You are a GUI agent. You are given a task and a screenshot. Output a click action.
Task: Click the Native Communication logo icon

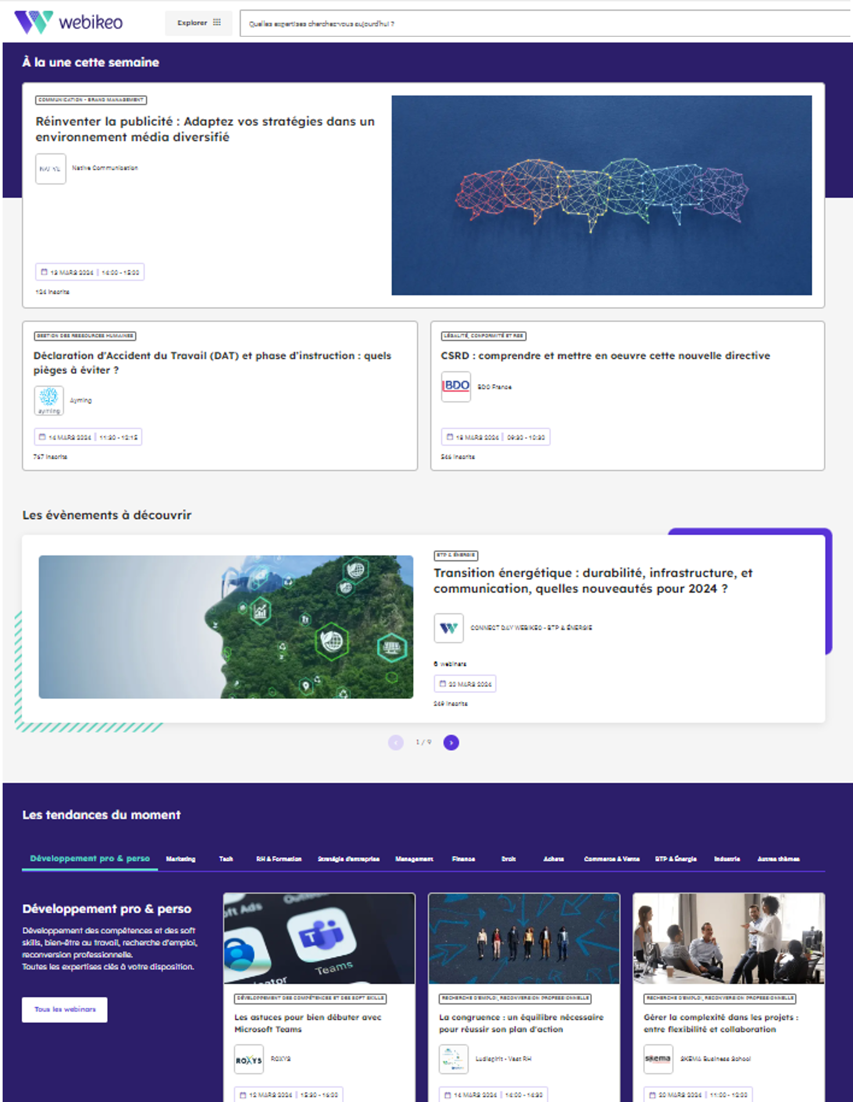point(50,169)
